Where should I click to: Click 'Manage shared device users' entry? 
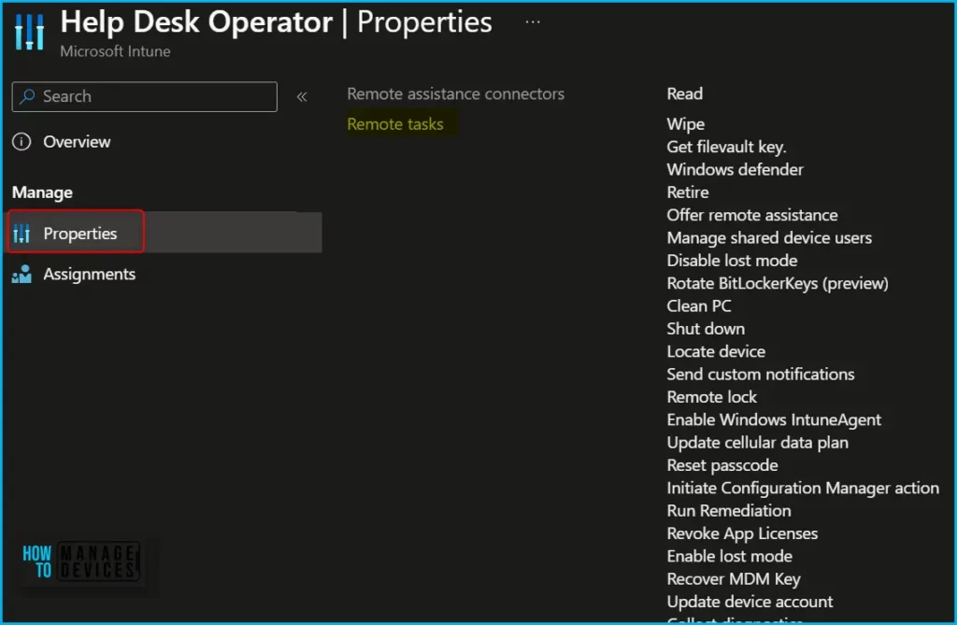769,237
